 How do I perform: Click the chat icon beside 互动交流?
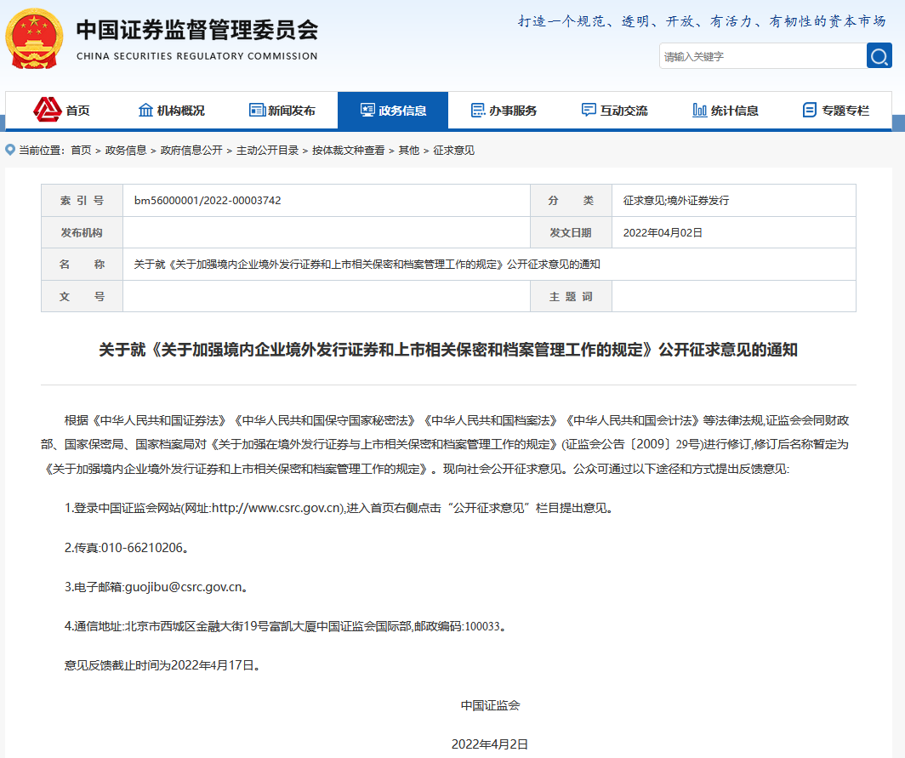(589, 110)
